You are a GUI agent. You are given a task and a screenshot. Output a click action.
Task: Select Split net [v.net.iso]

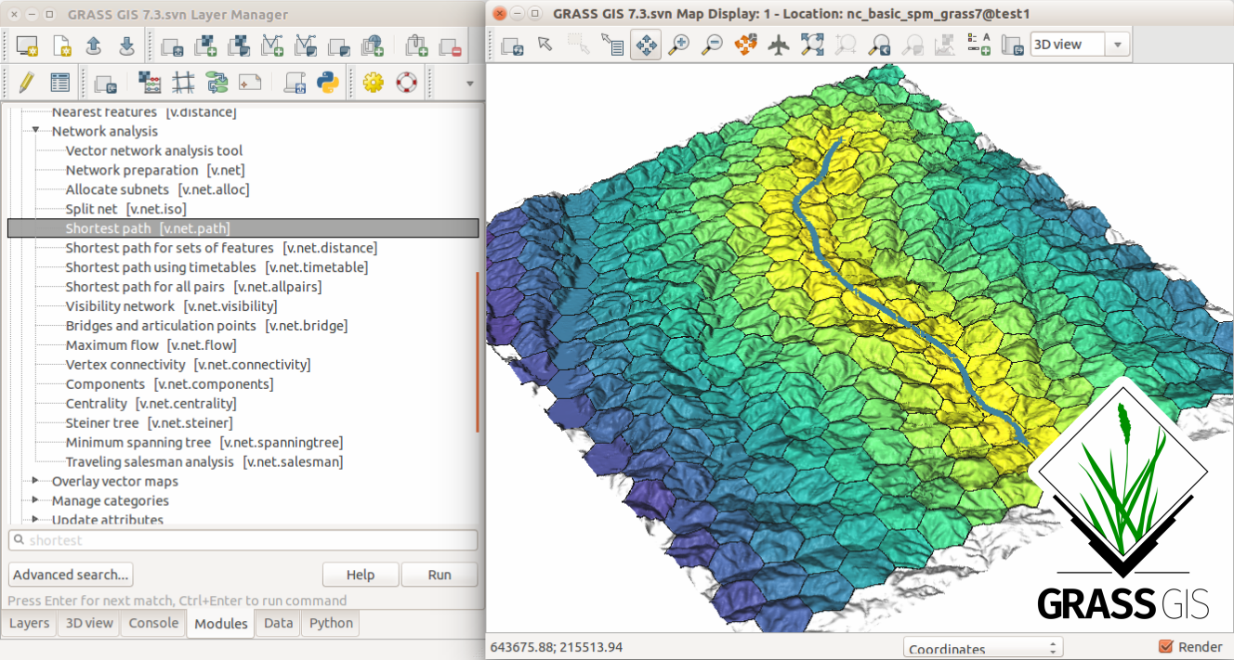[125, 209]
